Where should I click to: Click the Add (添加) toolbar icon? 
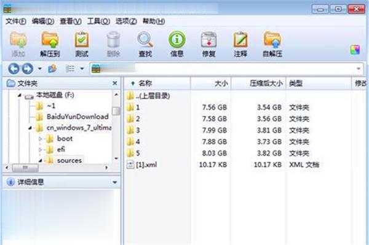click(x=18, y=40)
